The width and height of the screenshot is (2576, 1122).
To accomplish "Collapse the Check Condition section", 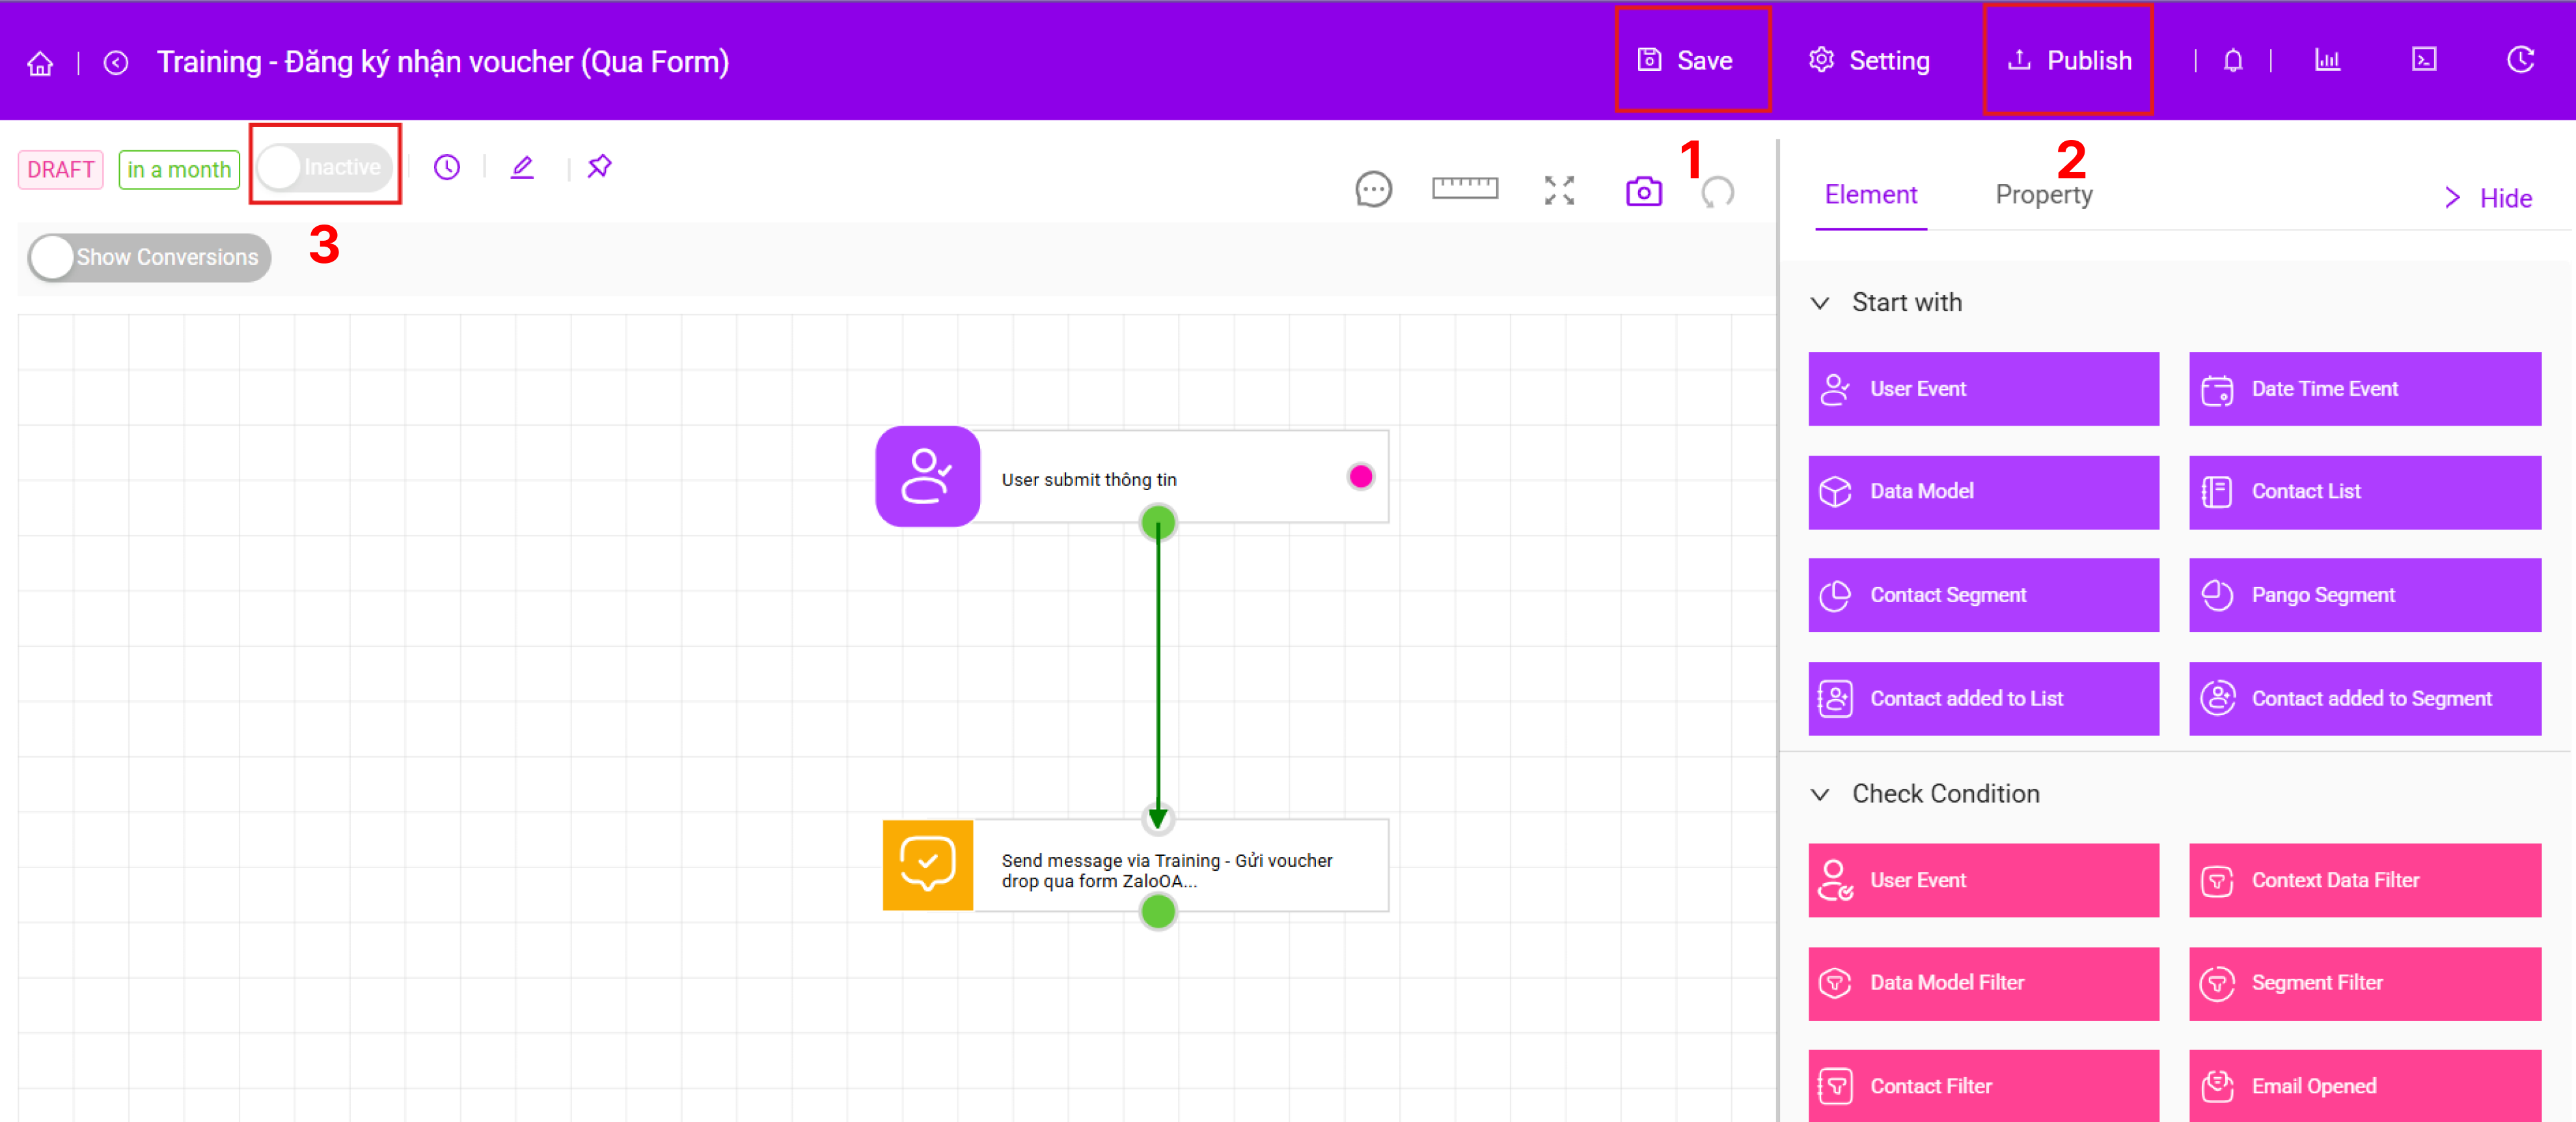I will click(x=1820, y=794).
